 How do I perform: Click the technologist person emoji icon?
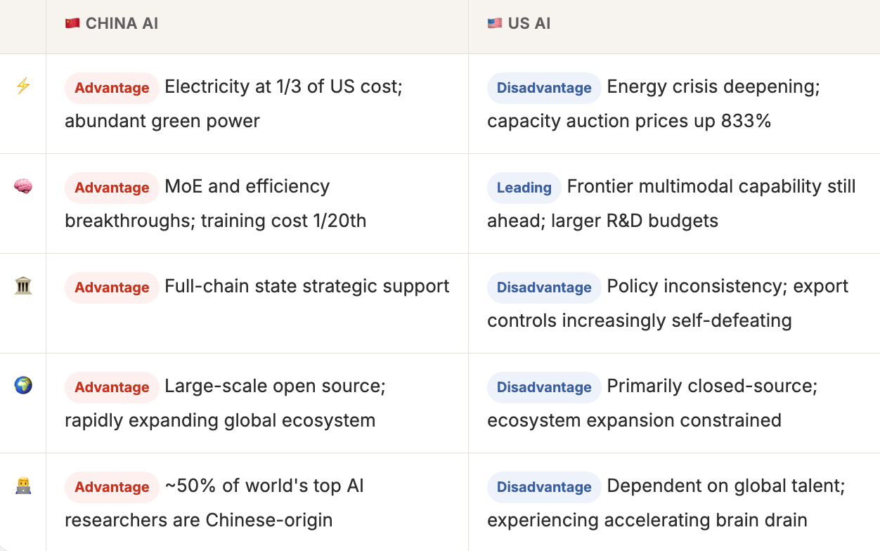pos(23,486)
